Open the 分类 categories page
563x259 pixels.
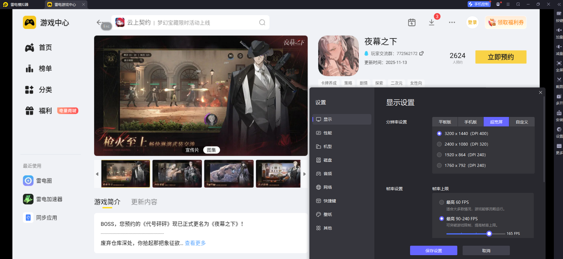point(38,89)
